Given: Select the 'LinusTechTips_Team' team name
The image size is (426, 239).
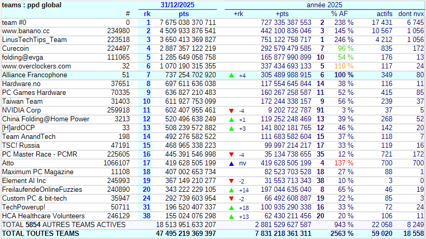Looking at the screenshot, I should pyautogui.click(x=34, y=39).
